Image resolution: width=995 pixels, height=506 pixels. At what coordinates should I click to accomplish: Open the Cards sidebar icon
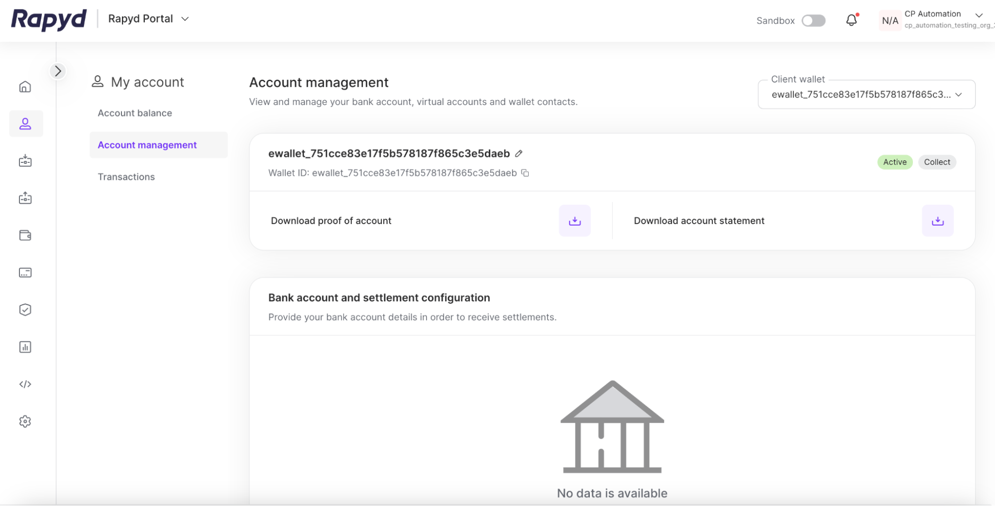coord(25,272)
